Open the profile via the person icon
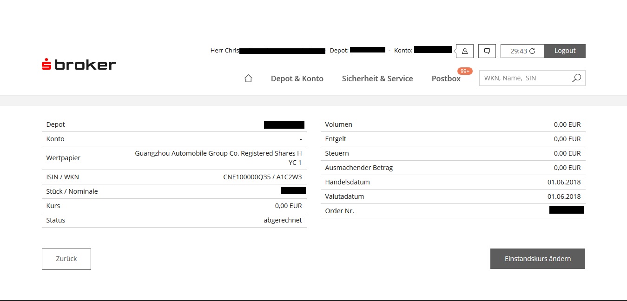The image size is (627, 301). coord(464,51)
